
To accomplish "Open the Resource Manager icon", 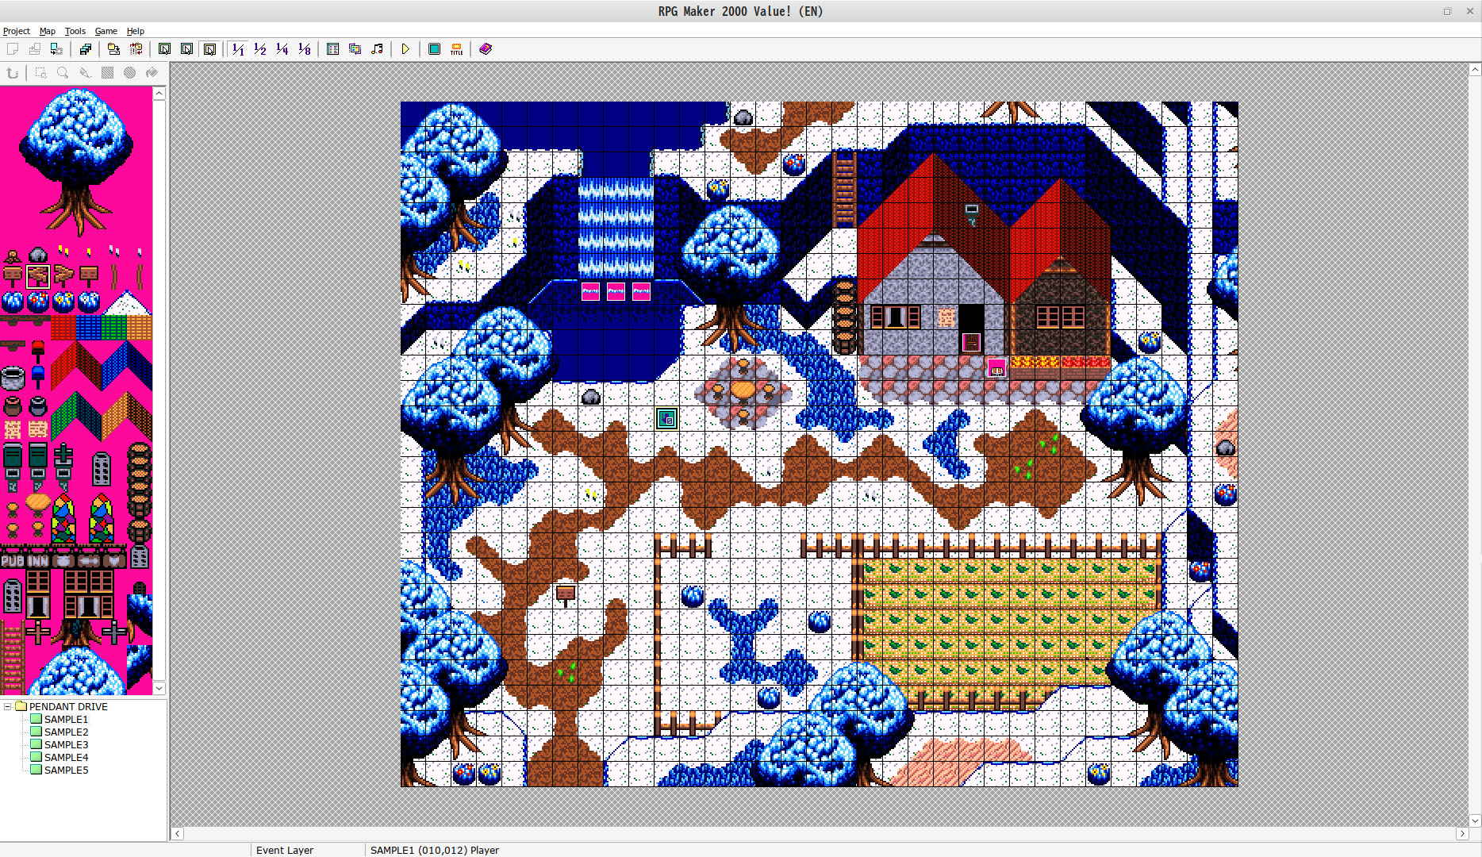I will [x=355, y=49].
